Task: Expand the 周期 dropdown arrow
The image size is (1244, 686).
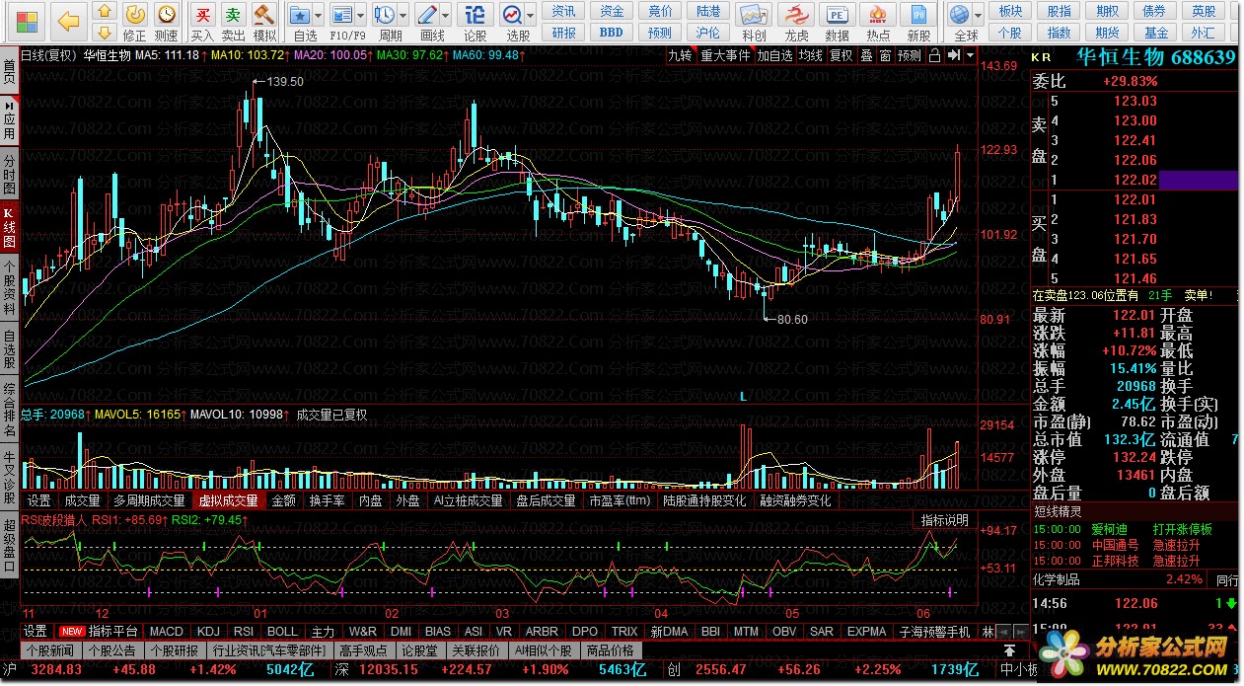Action: [x=403, y=15]
